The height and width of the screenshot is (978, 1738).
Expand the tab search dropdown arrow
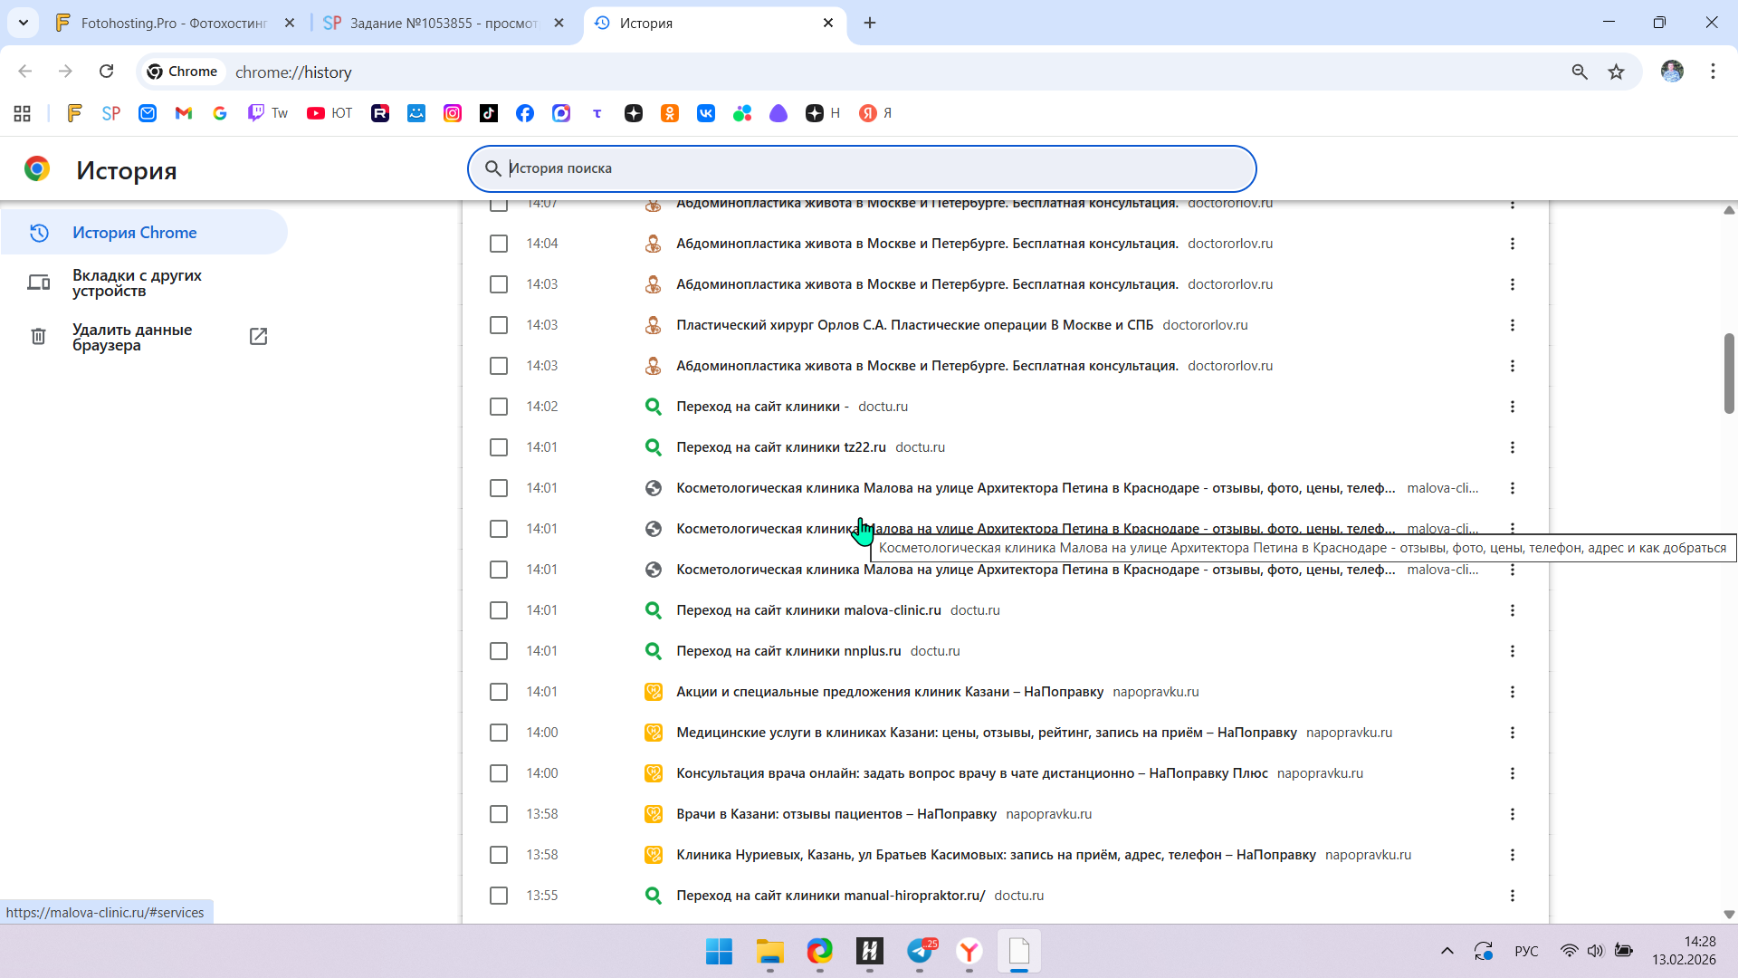[x=23, y=23]
